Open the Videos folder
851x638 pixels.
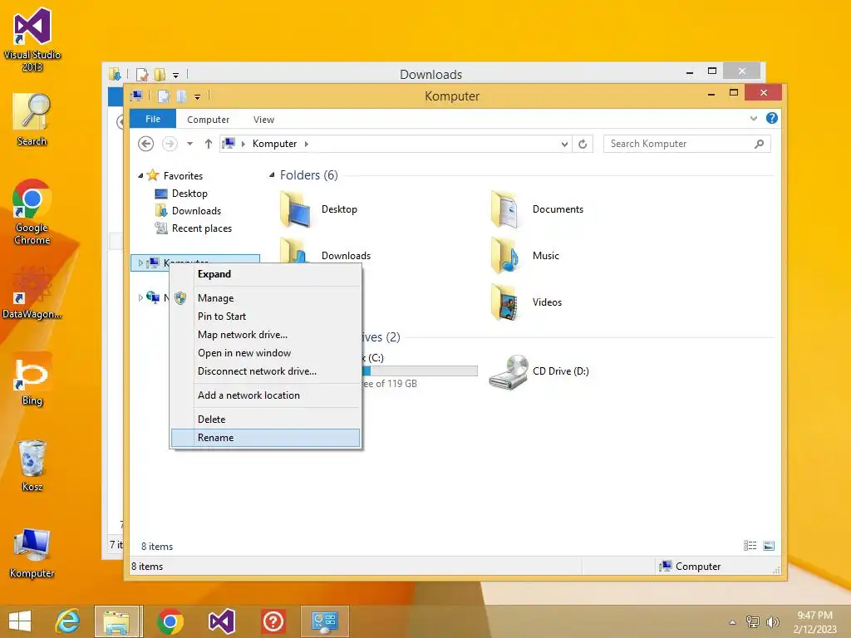[x=526, y=302]
